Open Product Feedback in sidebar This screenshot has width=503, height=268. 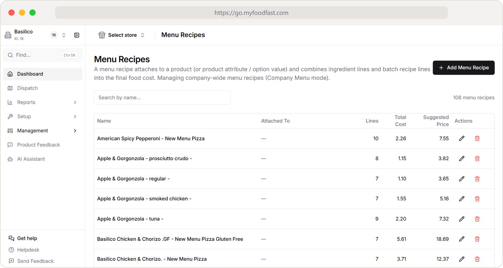click(43, 145)
